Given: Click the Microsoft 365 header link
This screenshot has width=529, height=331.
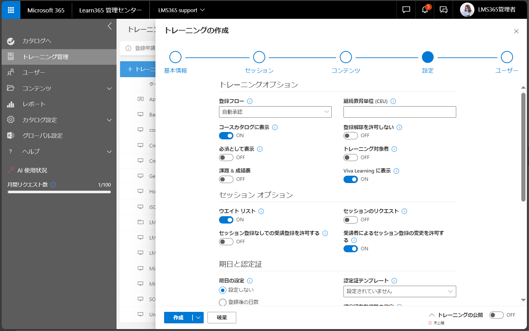Looking at the screenshot, I should click(x=46, y=10).
